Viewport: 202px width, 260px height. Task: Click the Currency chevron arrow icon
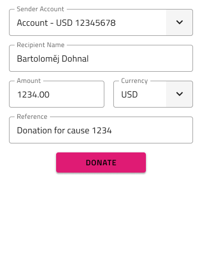tap(180, 94)
